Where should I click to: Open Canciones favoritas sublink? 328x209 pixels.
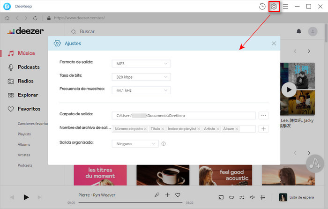[x=33, y=124]
